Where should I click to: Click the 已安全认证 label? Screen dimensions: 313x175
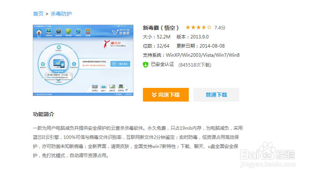click(162, 64)
